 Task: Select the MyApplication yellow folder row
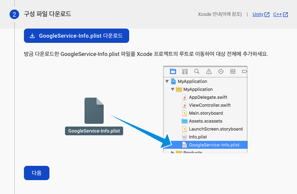point(205,89)
